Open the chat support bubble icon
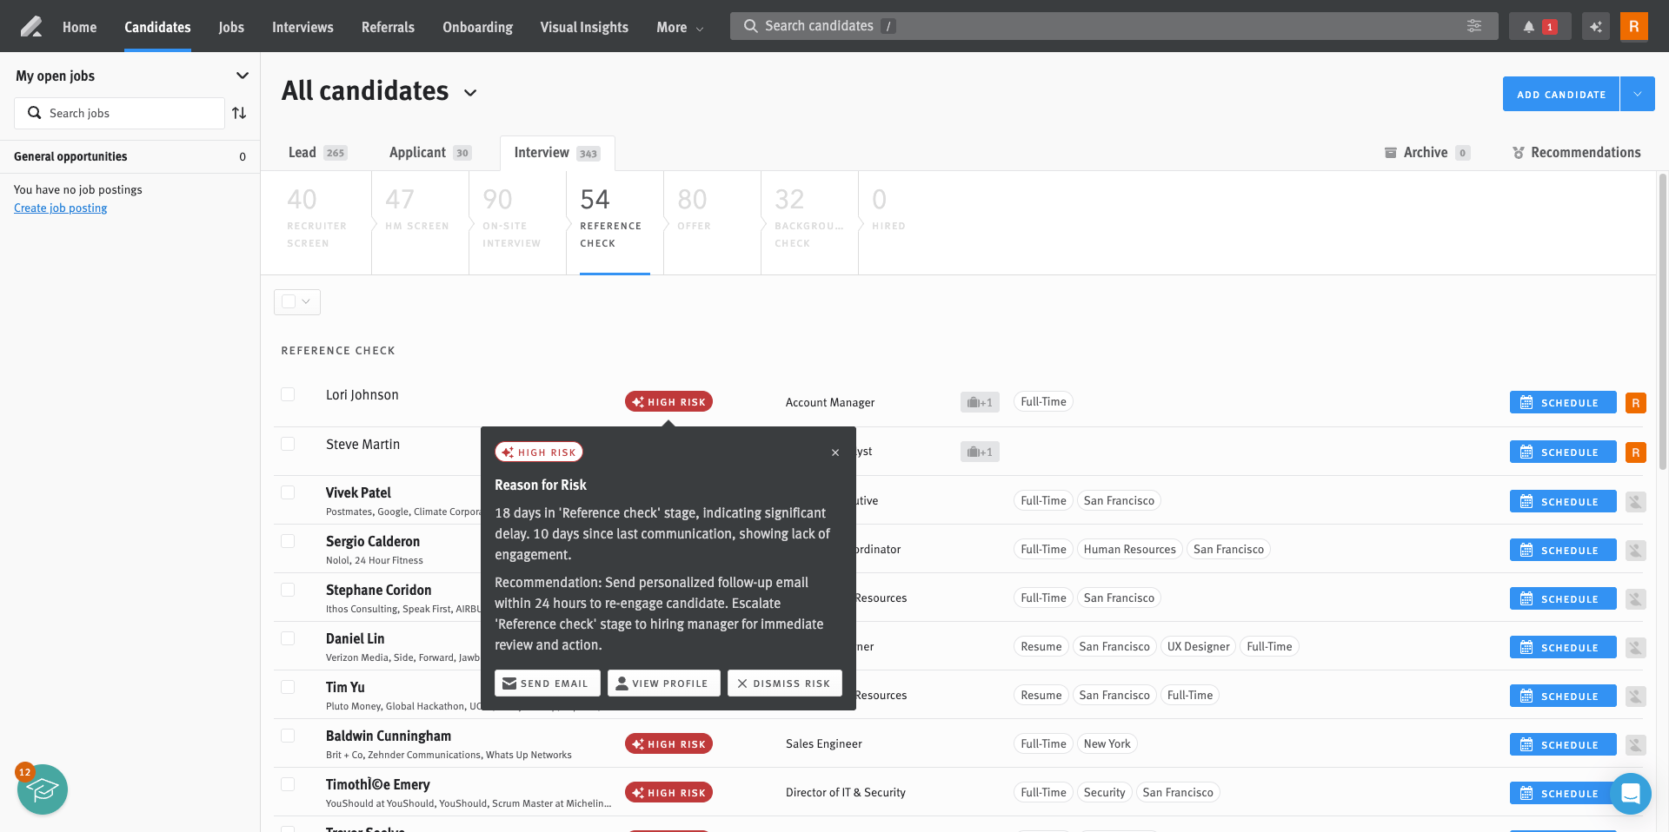 pyautogui.click(x=1630, y=794)
